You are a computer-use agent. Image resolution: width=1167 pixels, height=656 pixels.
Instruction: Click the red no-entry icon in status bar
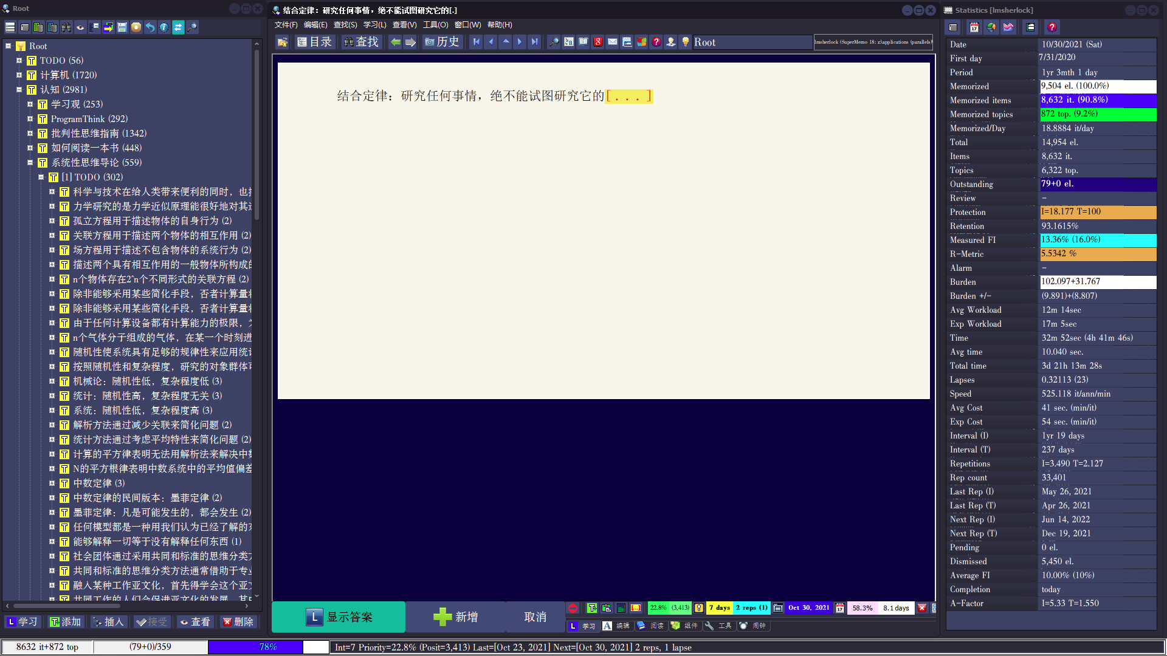tap(573, 608)
